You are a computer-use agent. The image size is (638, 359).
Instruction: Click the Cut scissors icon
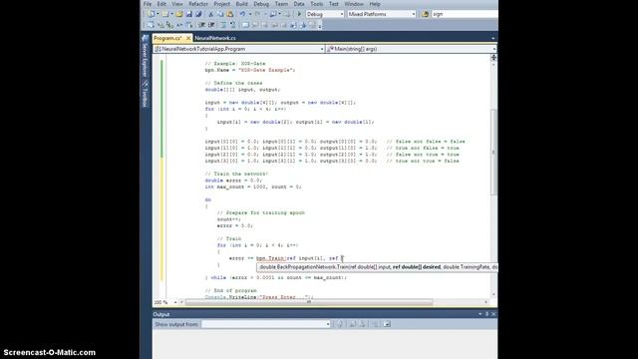pyautogui.click(x=210, y=14)
